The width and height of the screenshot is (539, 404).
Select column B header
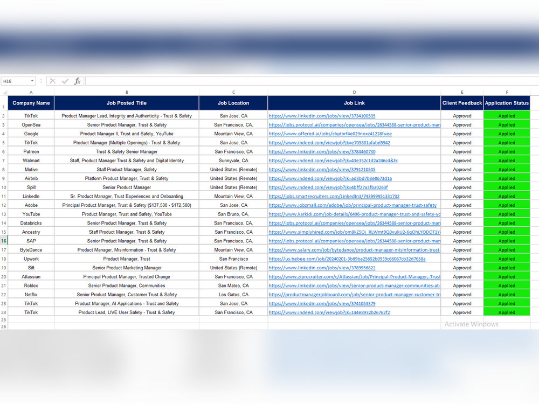coord(127,92)
